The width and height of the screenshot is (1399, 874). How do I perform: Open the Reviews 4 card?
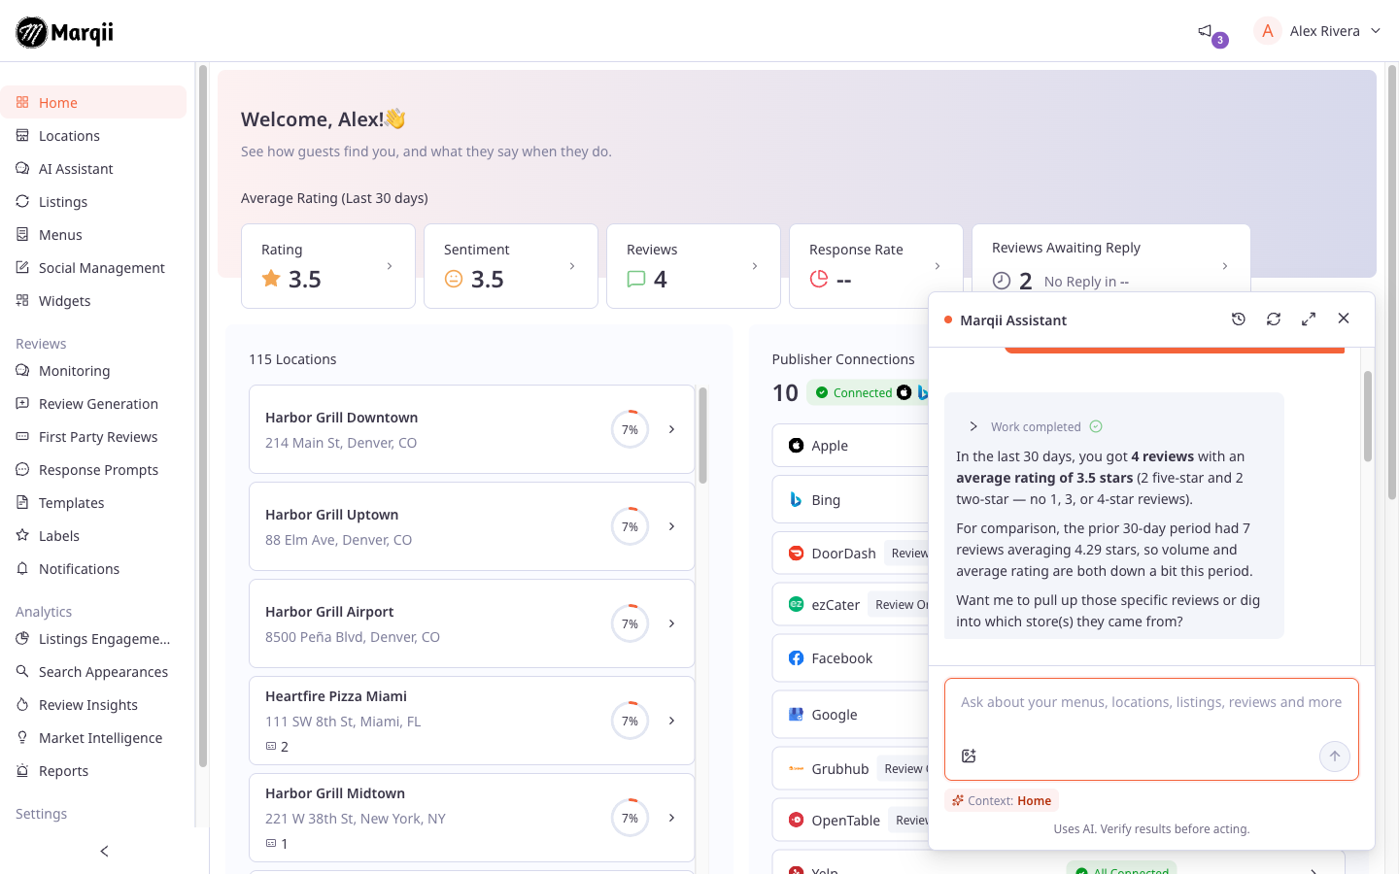pos(694,266)
